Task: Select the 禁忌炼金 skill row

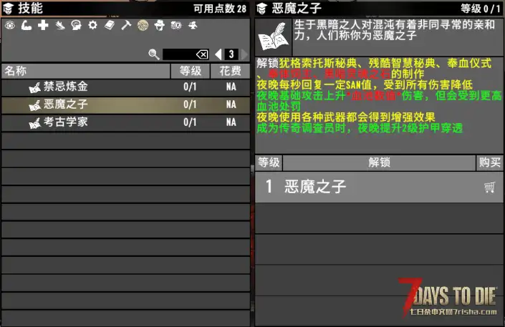Action: click(125, 87)
